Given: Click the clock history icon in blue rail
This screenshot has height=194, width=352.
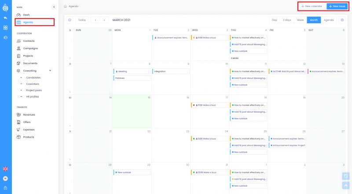Looking at the screenshot, I should tap(5, 37).
